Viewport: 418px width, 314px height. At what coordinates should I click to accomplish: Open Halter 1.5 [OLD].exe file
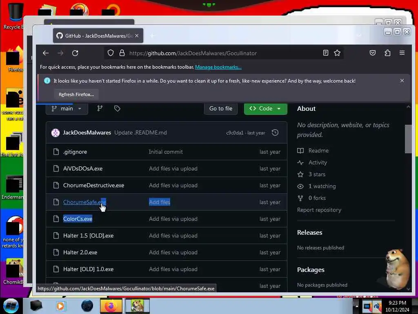click(88, 236)
